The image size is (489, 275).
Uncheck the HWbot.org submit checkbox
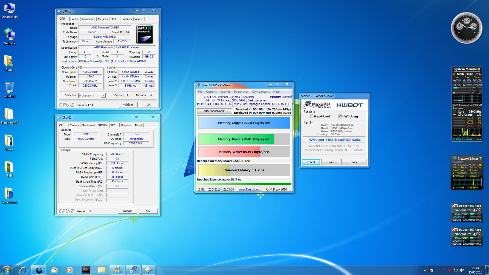[x=340, y=116]
